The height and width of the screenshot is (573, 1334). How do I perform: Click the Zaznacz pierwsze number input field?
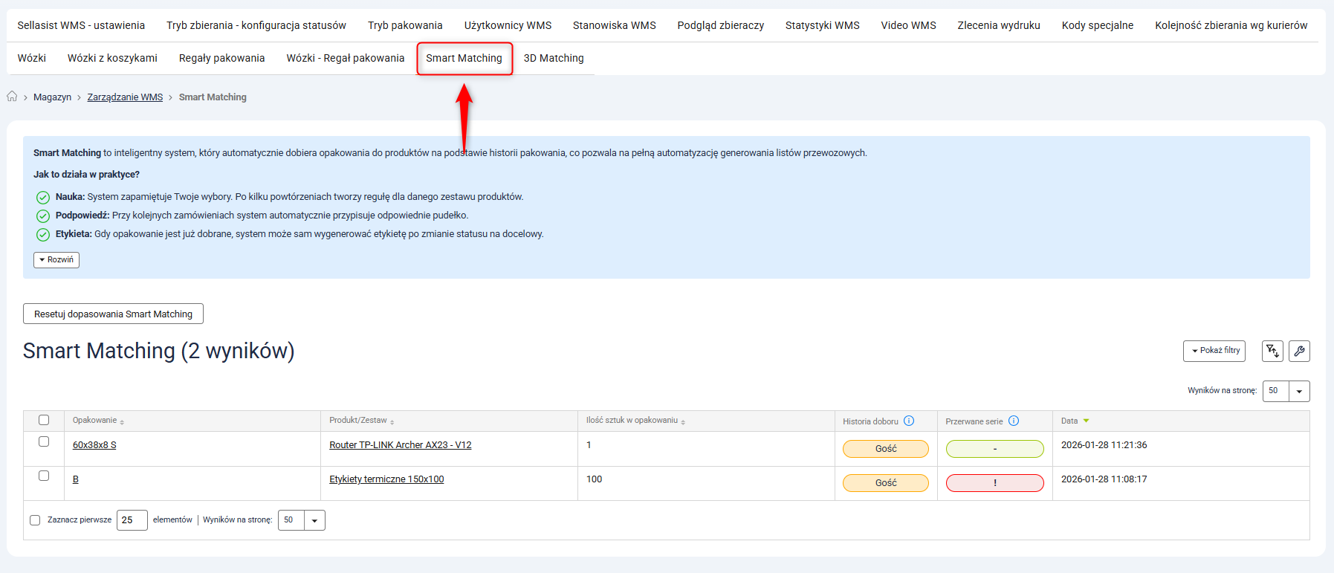click(x=132, y=520)
